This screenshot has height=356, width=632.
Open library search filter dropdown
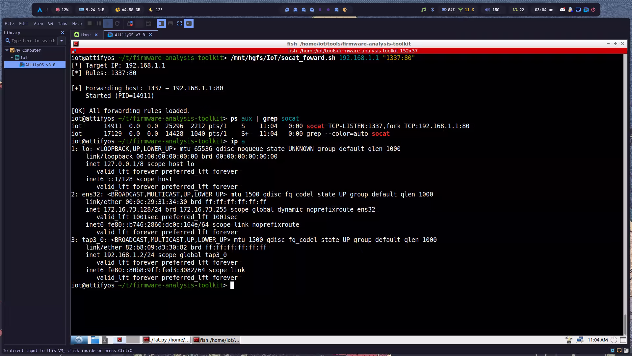coord(62,41)
